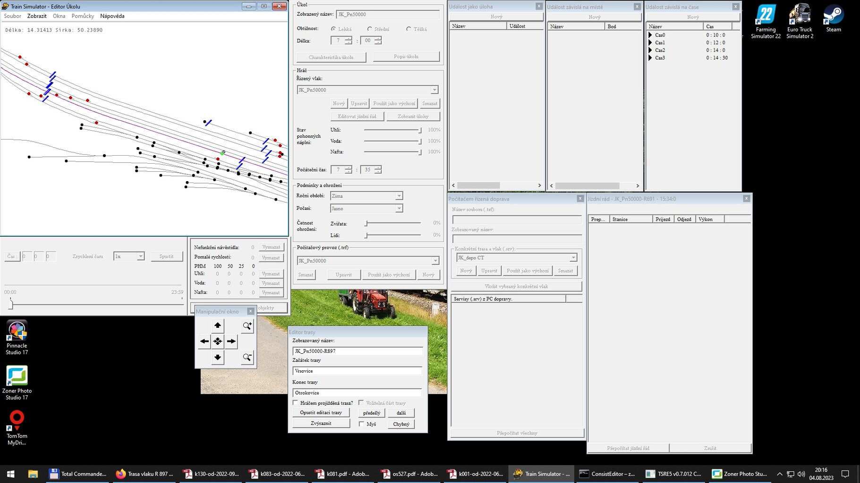
Task: Open Zoner Photo Studio 17 desktop shortcut
Action: (x=17, y=383)
